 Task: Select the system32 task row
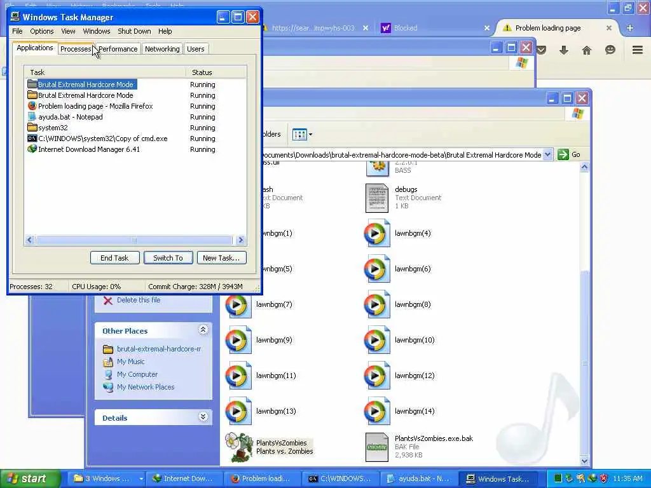coord(135,128)
